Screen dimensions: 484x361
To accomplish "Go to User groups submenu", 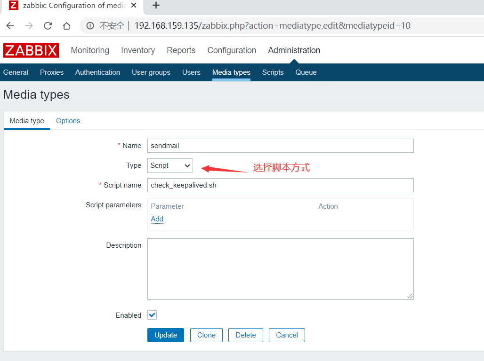I will (x=151, y=72).
